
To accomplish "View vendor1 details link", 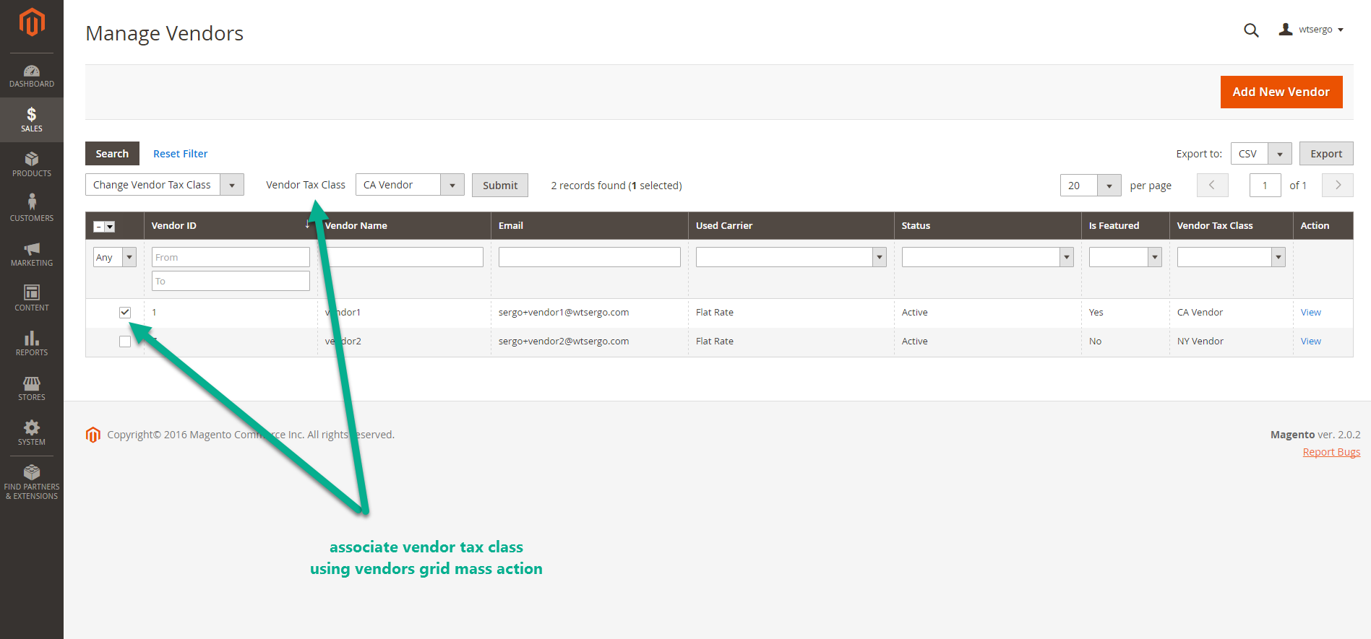I will pyautogui.click(x=1310, y=313).
